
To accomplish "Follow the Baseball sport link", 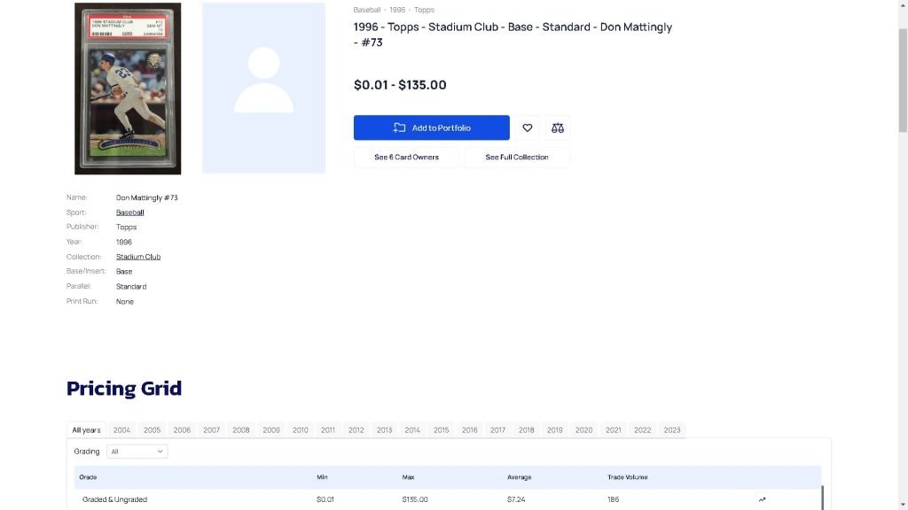I will click(129, 212).
